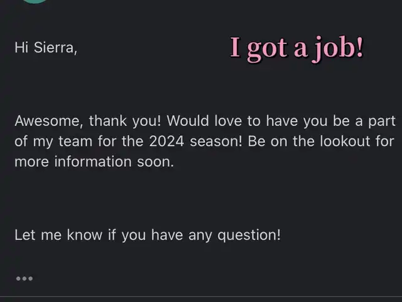Image resolution: width=402 pixels, height=302 pixels.
Task: Select the name "Sierra" in the greeting
Action: (53, 48)
